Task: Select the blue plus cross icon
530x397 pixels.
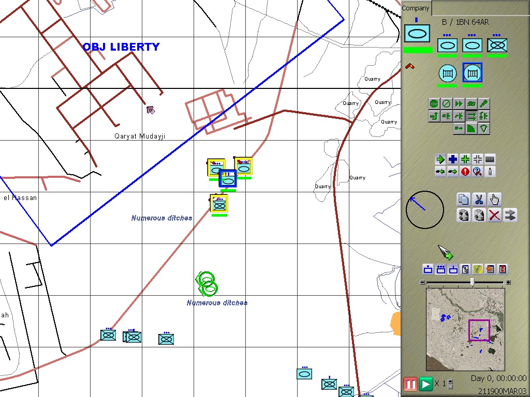Action: 453,159
